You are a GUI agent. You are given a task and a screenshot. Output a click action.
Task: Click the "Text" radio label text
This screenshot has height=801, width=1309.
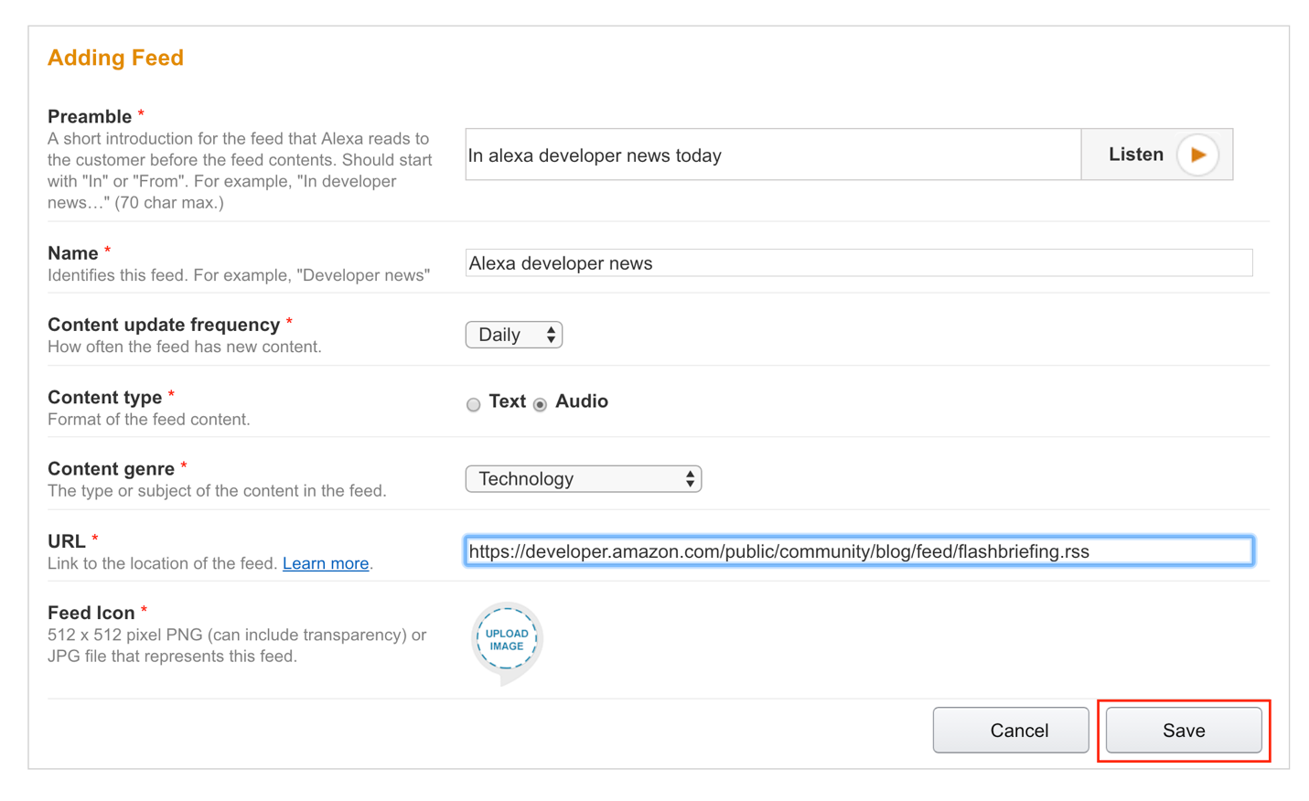[507, 401]
